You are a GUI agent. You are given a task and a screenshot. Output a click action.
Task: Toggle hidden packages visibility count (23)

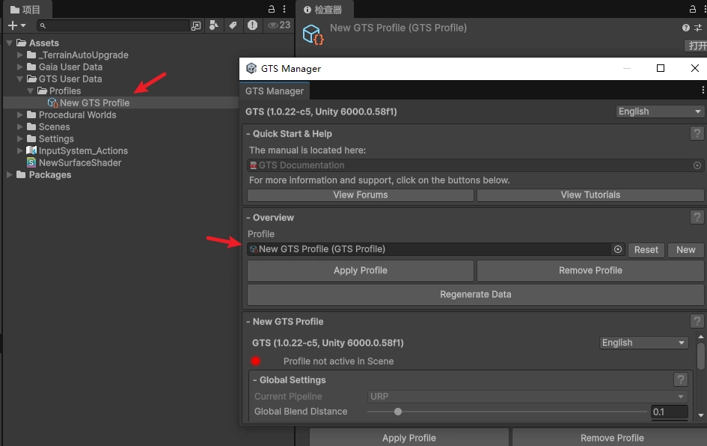click(x=279, y=25)
